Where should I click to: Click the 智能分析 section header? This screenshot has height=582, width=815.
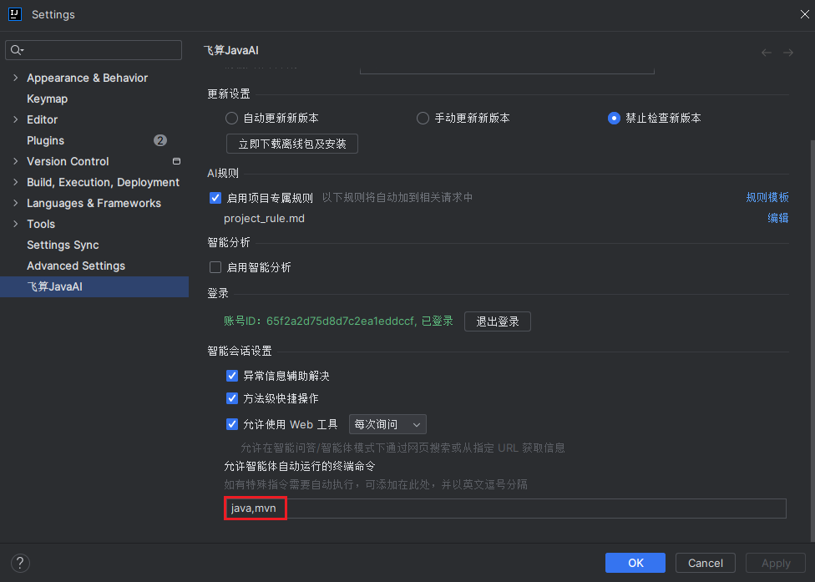(x=229, y=243)
